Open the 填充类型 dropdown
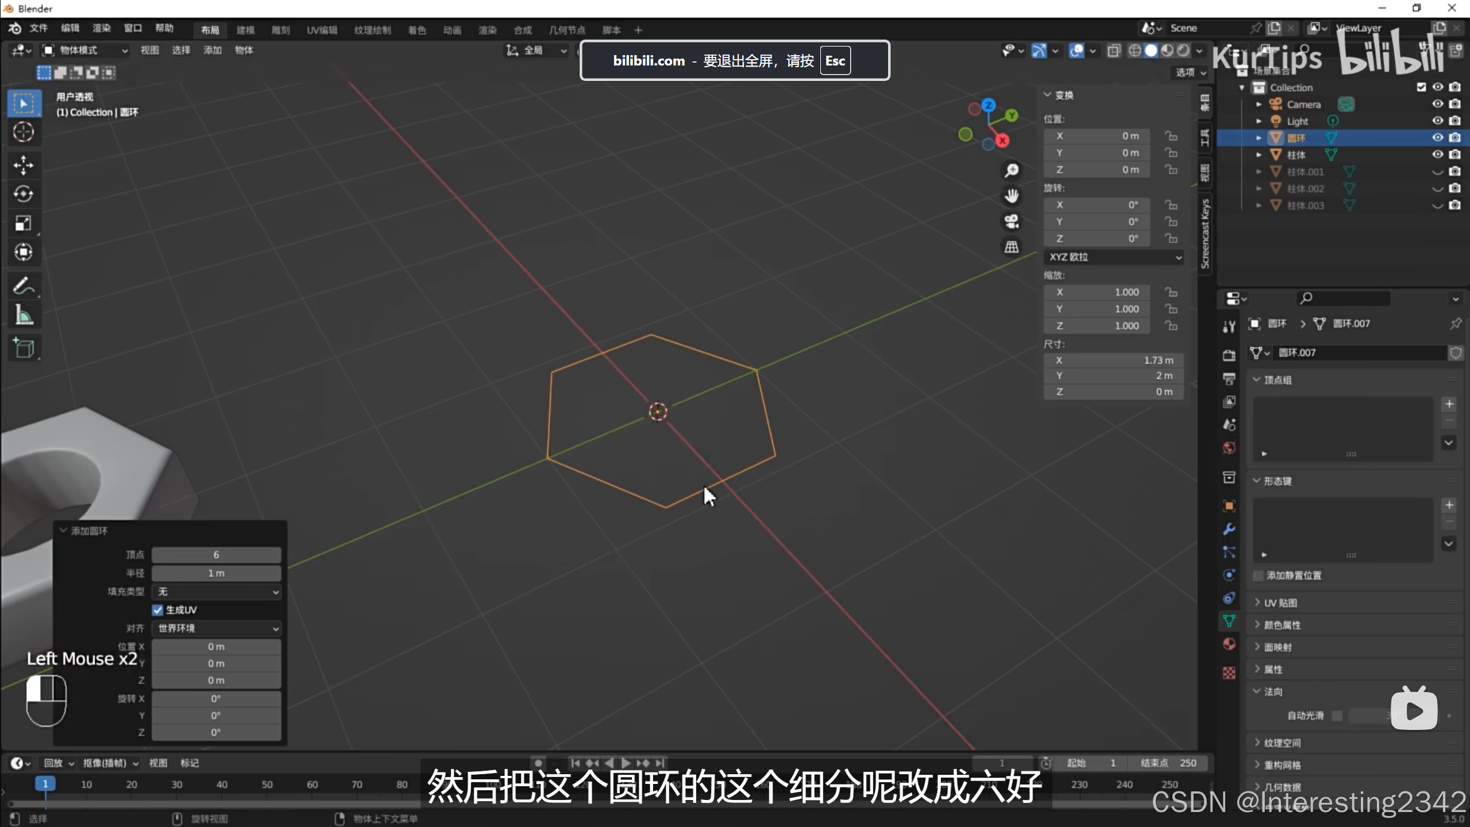Screen dimensions: 1470x827 pos(217,592)
